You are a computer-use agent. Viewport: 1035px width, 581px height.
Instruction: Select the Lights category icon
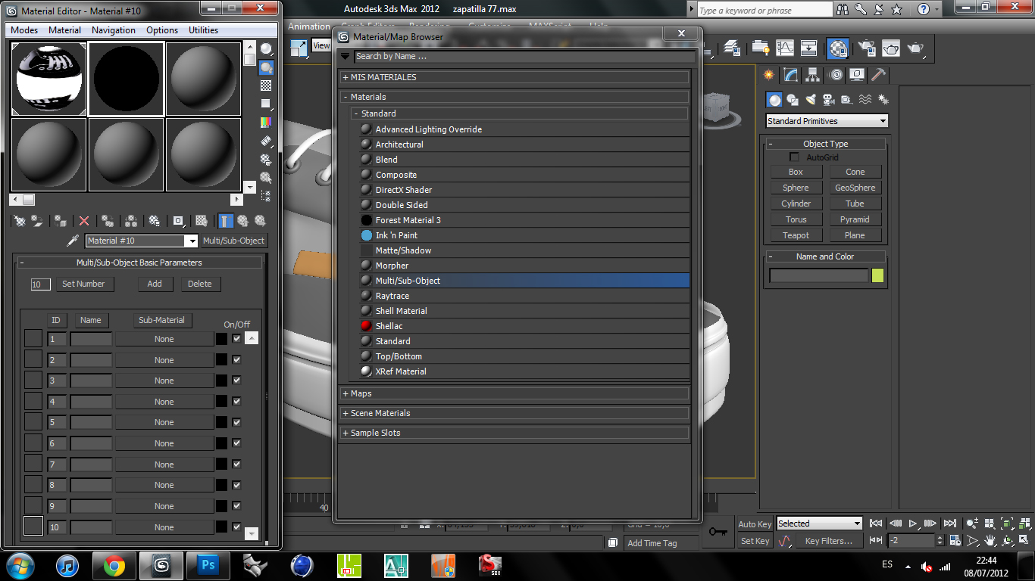tap(810, 100)
